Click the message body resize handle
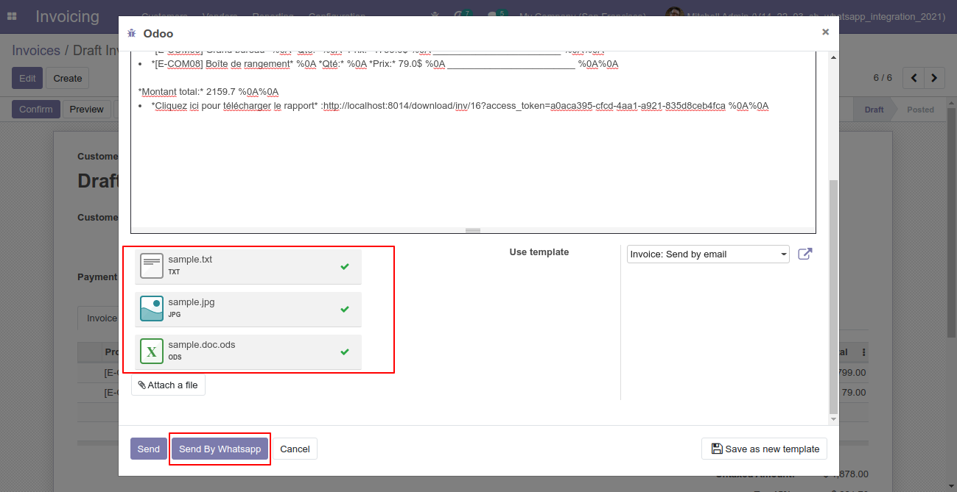 coord(473,230)
